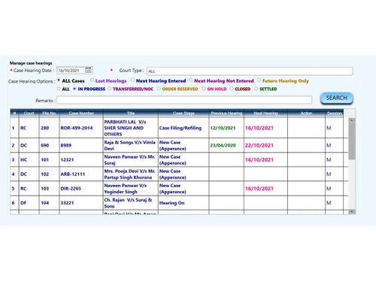Sort by Case Stage column header
This screenshot has height=282, width=376.
[x=183, y=114]
